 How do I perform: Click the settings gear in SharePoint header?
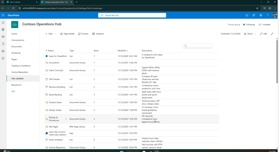261,15
